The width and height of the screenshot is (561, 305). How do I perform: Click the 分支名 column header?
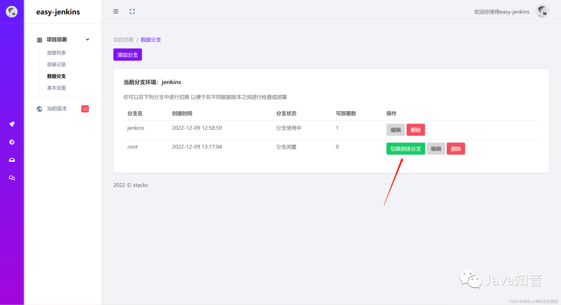point(135,113)
